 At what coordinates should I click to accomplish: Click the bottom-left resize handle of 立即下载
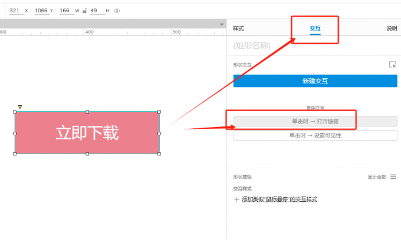(15, 154)
